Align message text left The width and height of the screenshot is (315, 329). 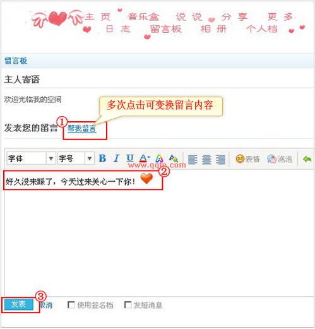193,159
